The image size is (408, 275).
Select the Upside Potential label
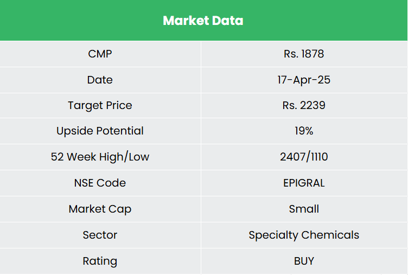100,131
